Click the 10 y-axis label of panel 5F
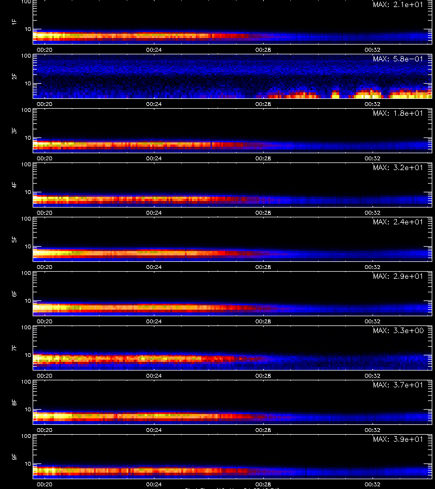435x489 pixels. (x=28, y=246)
